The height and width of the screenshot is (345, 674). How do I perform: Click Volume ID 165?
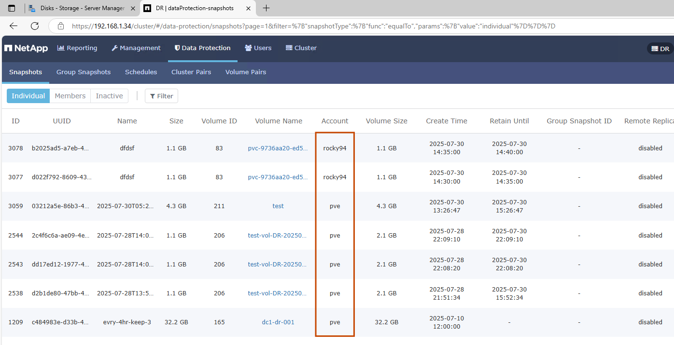coord(219,322)
